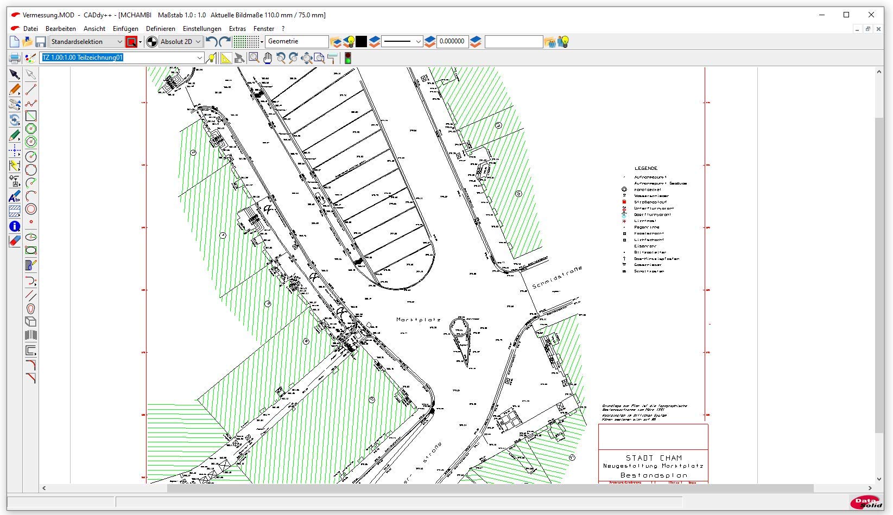Click the black color swatch

(x=362, y=42)
